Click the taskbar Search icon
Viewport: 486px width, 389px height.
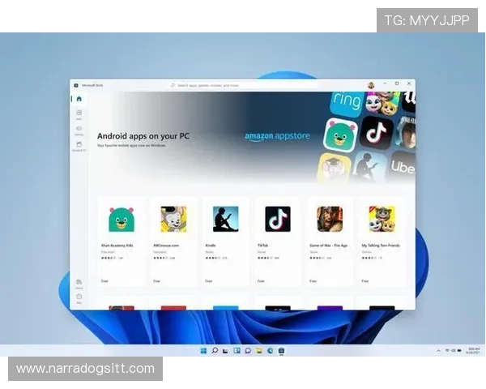coord(215,351)
